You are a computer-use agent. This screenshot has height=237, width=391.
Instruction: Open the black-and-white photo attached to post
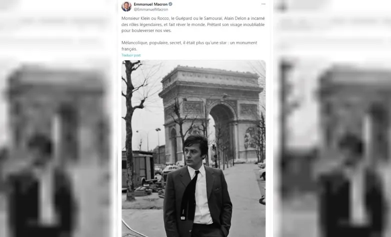pos(194,148)
